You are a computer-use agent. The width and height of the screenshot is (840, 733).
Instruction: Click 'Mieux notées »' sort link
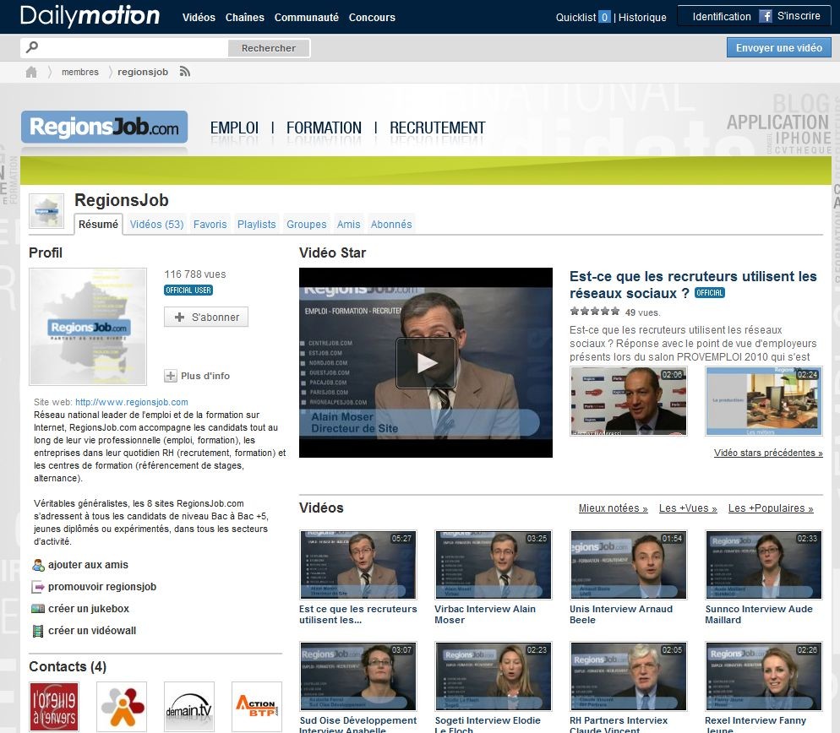613,508
